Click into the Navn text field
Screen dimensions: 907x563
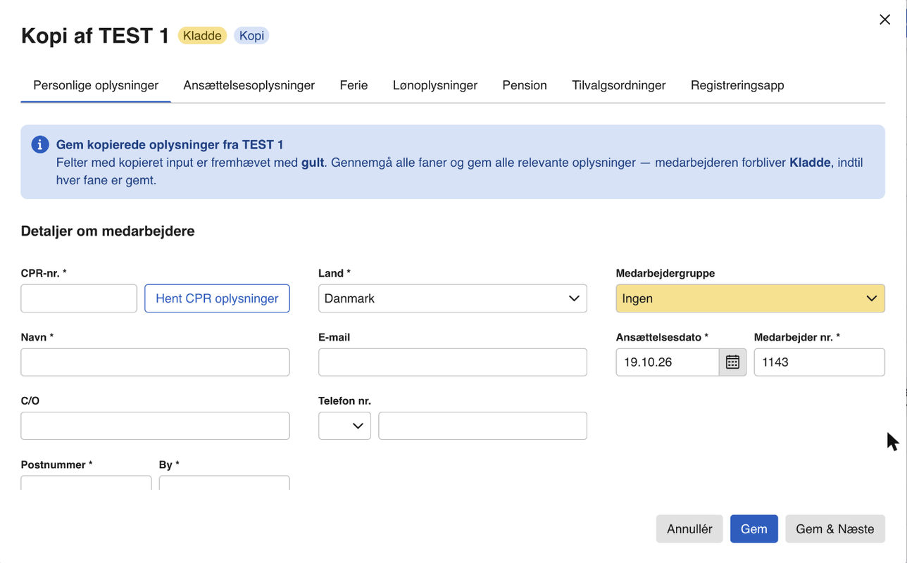tap(155, 362)
